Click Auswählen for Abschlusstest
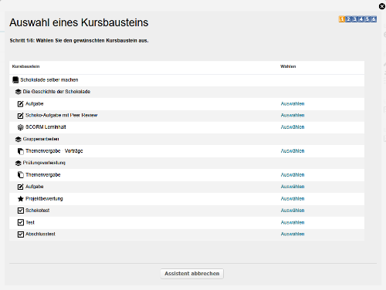 point(293,234)
